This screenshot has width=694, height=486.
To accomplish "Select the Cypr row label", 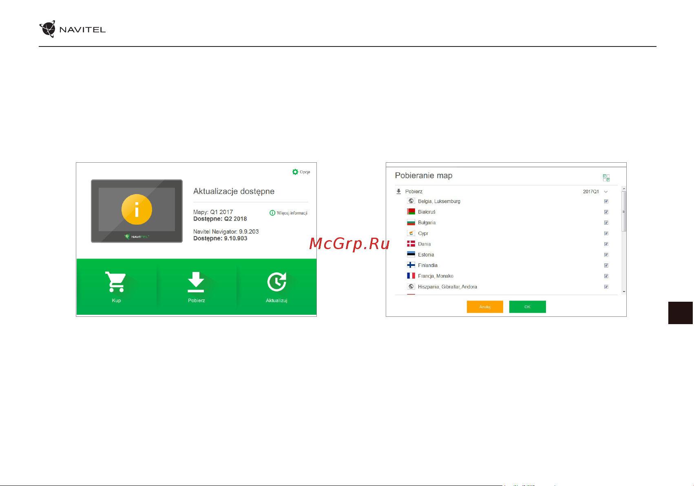I will (x=423, y=234).
